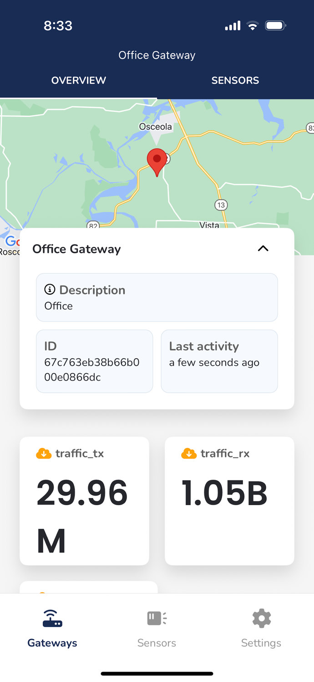The image size is (314, 682).
Task: Tap the route 82 shield near Vista
Action: tap(93, 225)
